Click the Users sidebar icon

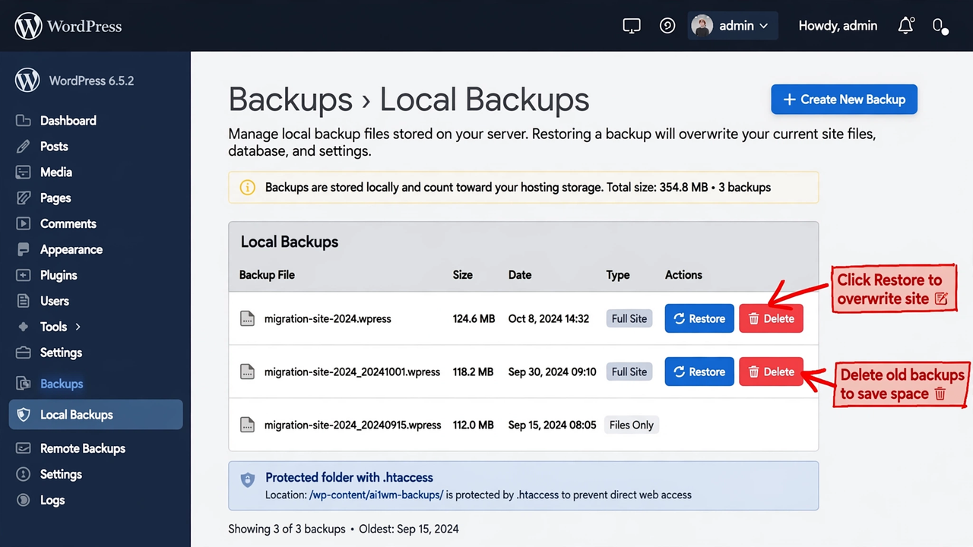click(x=24, y=302)
